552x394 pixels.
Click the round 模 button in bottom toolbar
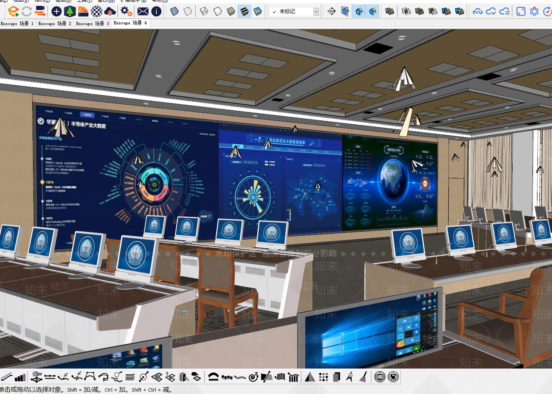(x=380, y=377)
